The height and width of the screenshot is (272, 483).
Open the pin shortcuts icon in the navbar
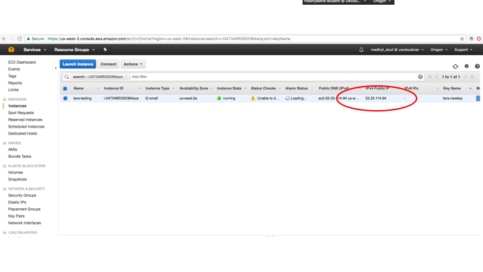coord(105,50)
